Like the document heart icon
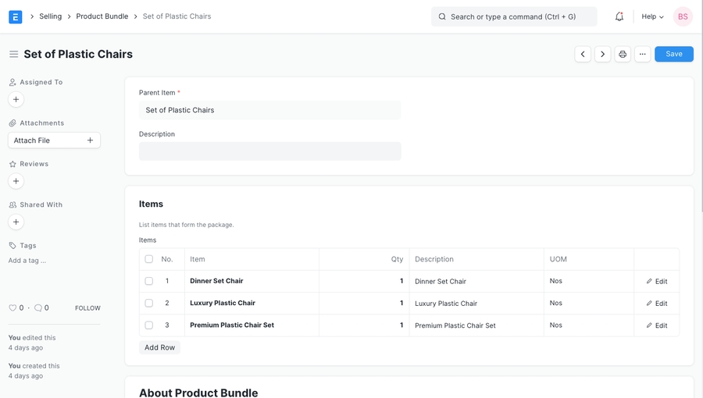 [x=12, y=308]
